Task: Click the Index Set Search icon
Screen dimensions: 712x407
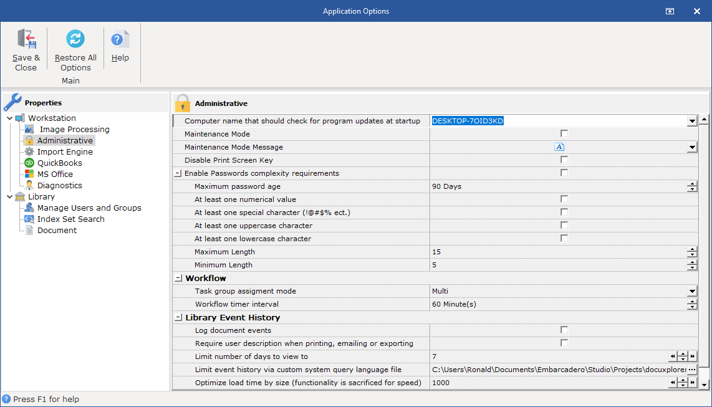Action: coord(29,219)
